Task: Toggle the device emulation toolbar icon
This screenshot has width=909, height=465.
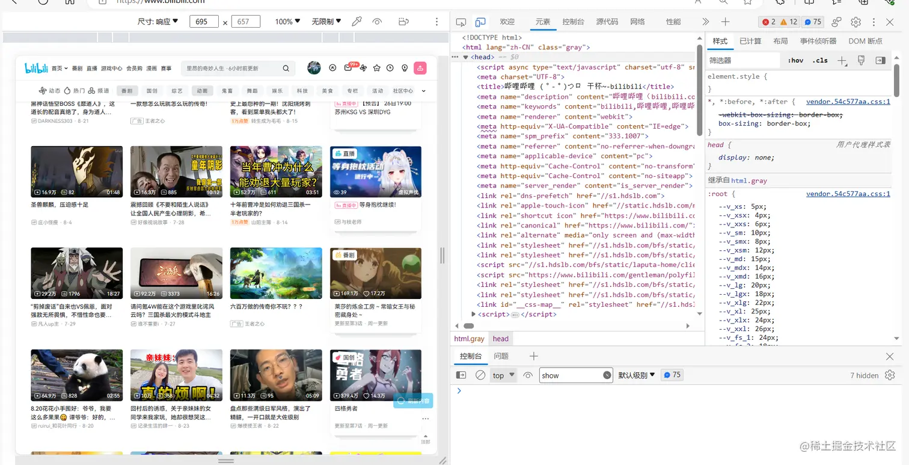Action: click(x=480, y=22)
